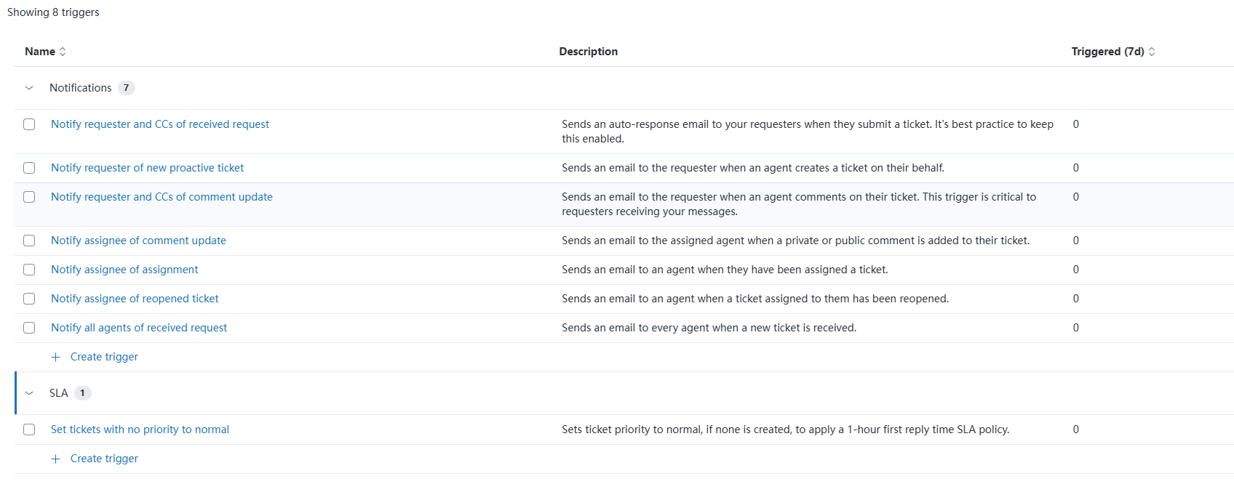This screenshot has width=1234, height=500.
Task: Click plus icon under Notifications category
Action: point(56,357)
